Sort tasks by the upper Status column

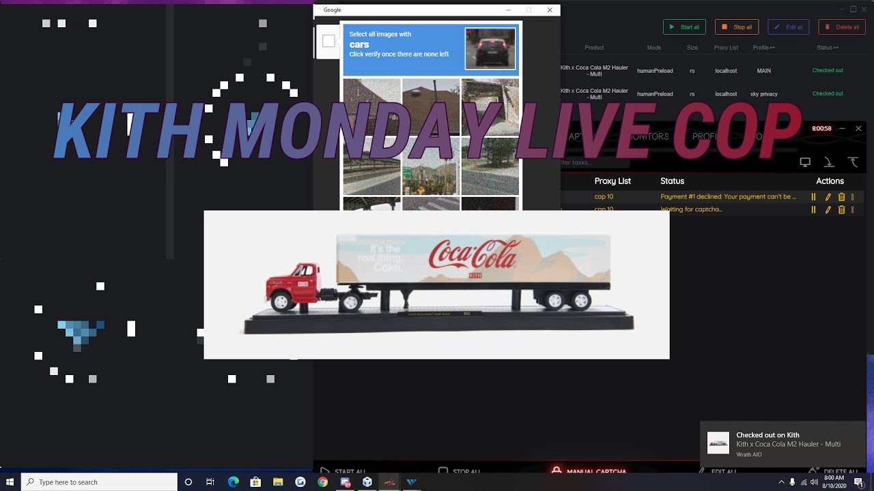828,48
